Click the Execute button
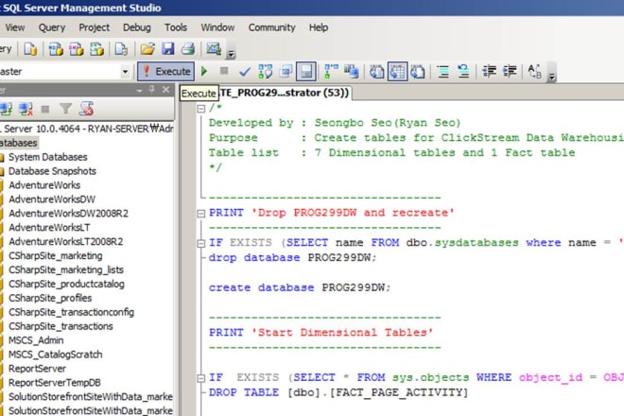 click(166, 72)
